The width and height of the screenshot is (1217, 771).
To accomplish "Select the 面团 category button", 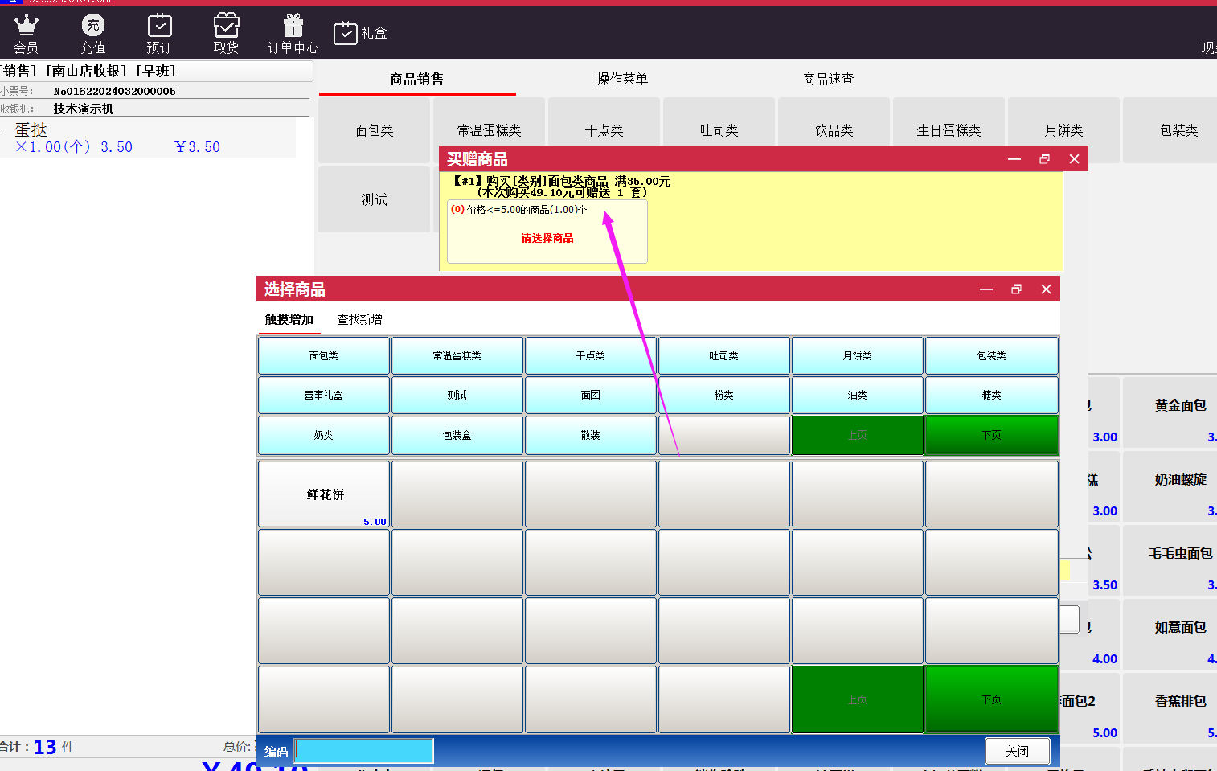I will click(x=591, y=395).
